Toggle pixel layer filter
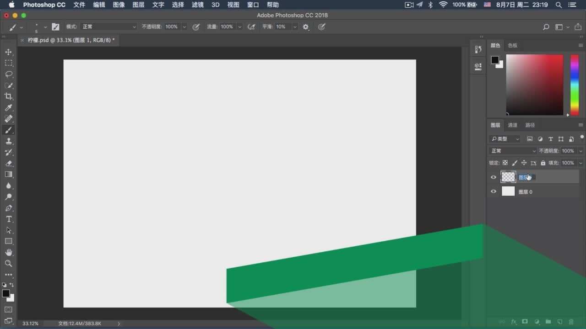586x329 pixels. [530, 139]
